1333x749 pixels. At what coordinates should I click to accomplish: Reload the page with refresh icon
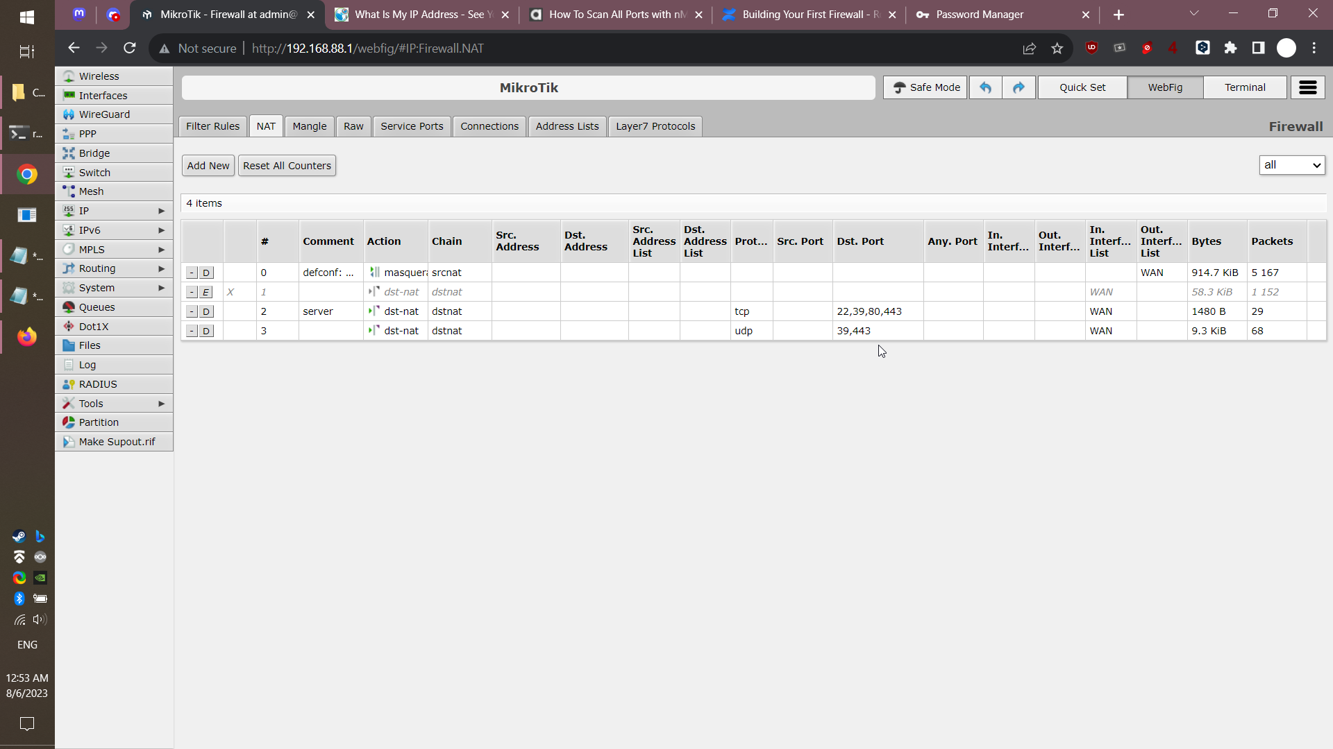(130, 48)
